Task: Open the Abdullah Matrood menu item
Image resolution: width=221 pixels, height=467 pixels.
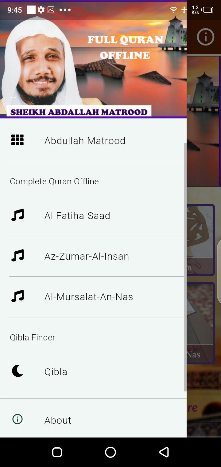Action: coord(85,141)
